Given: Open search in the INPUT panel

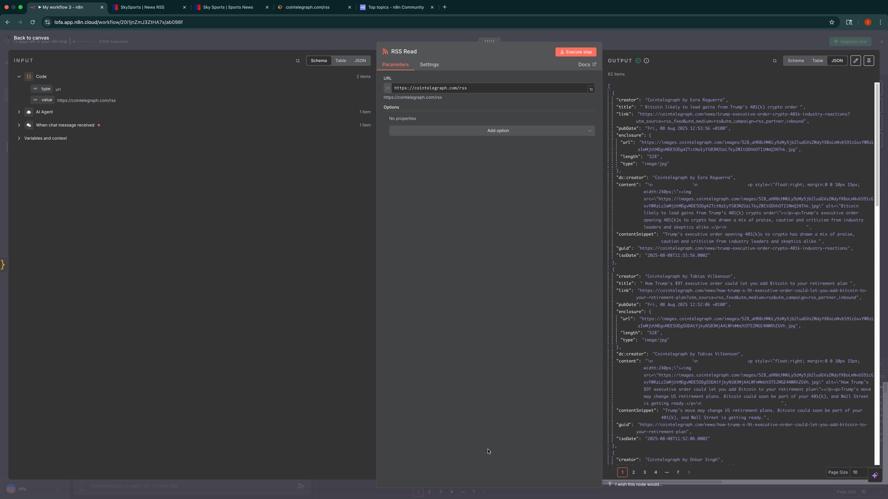Looking at the screenshot, I should pyautogui.click(x=298, y=61).
